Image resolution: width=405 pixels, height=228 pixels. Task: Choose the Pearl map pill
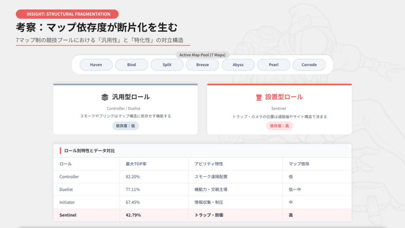pyautogui.click(x=273, y=65)
